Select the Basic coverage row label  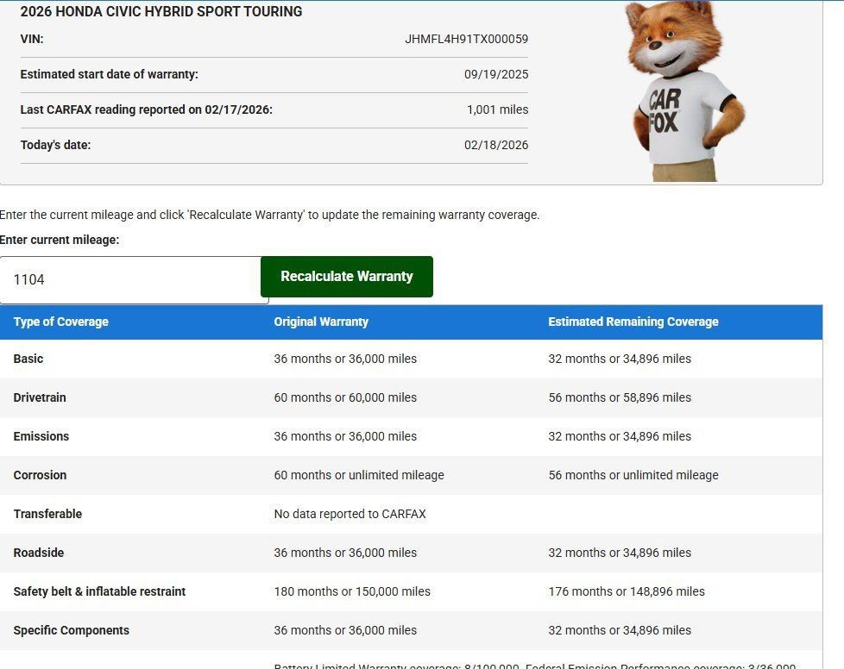click(28, 359)
